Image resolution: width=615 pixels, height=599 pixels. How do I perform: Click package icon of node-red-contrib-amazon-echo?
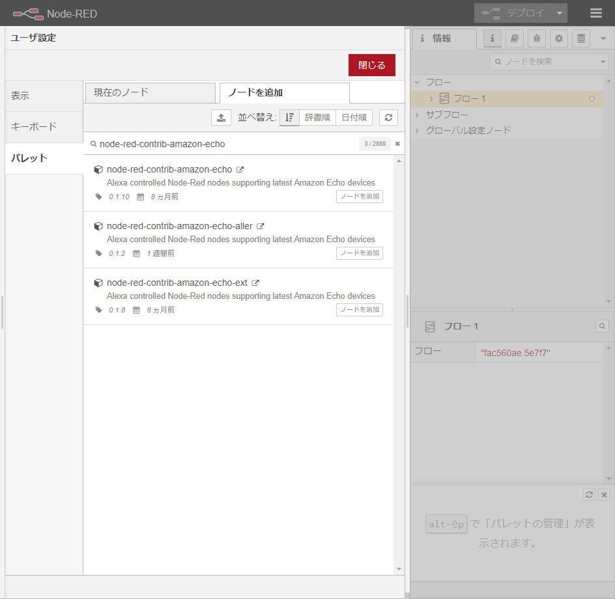click(98, 170)
